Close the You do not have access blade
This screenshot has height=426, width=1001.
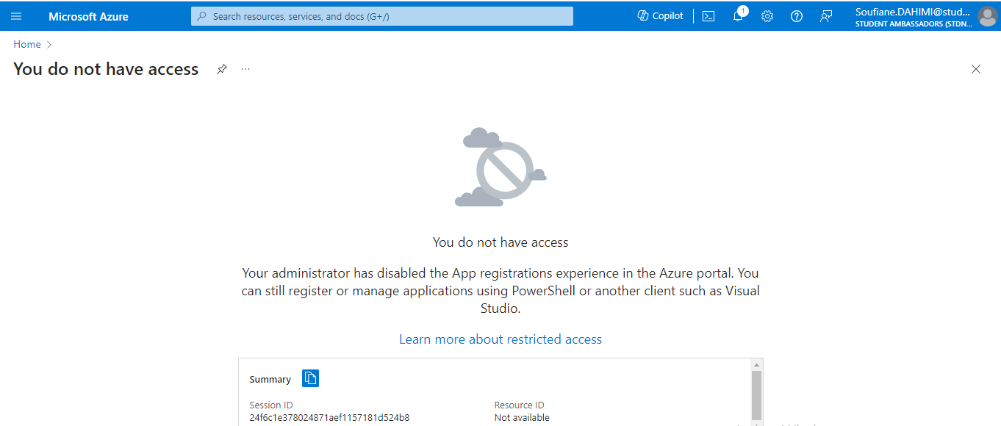976,69
